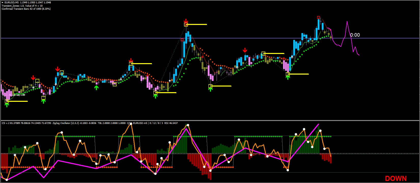The height and width of the screenshot is (183, 420).
Task: Click Confirmed Transient Bars: 82 of 1000 text
Action: 26,9
